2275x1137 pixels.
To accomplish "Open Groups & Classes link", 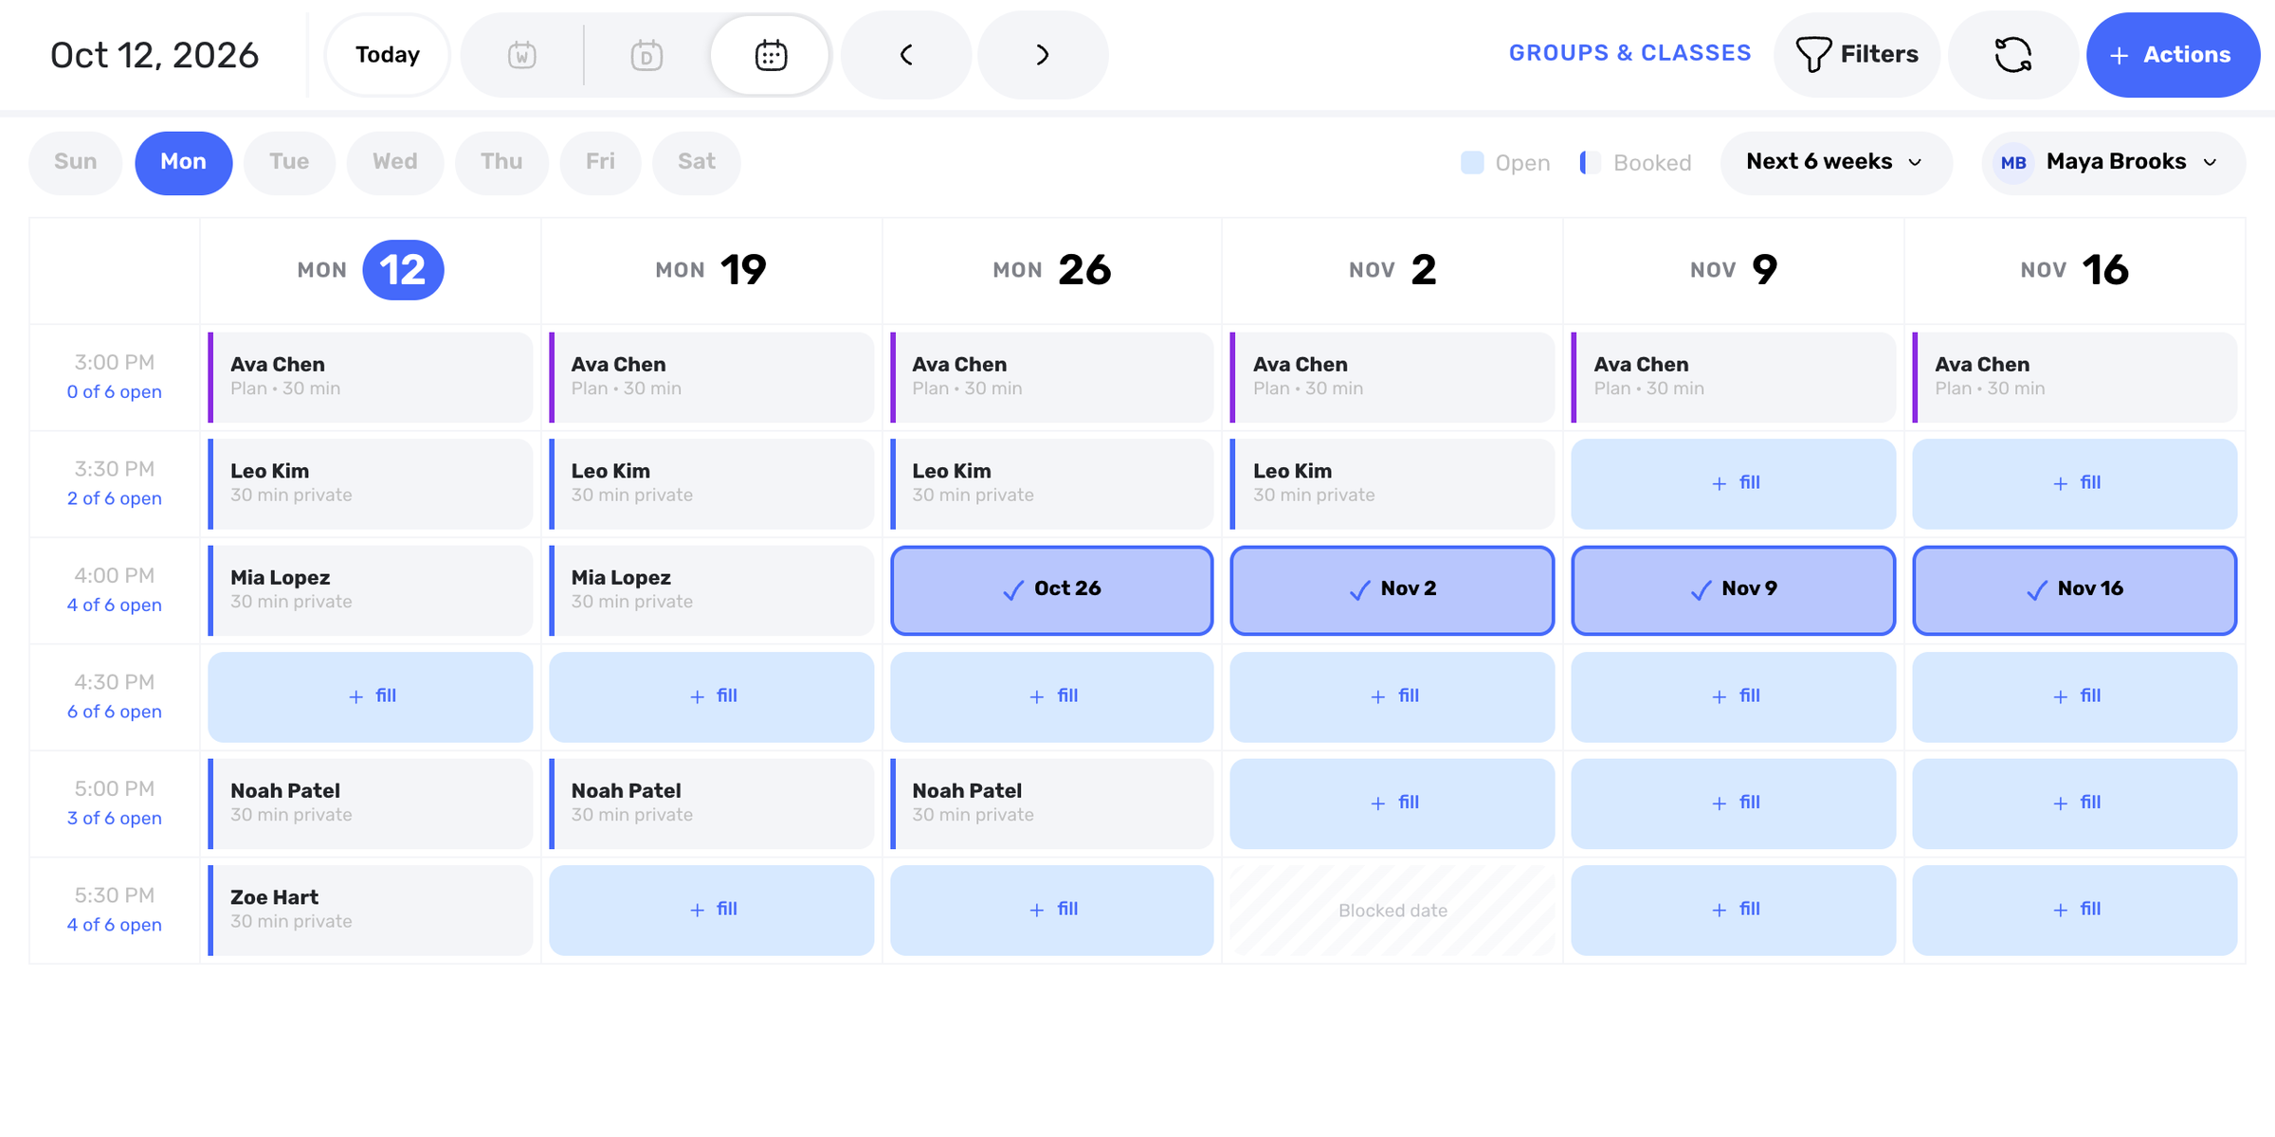I will coord(1629,53).
